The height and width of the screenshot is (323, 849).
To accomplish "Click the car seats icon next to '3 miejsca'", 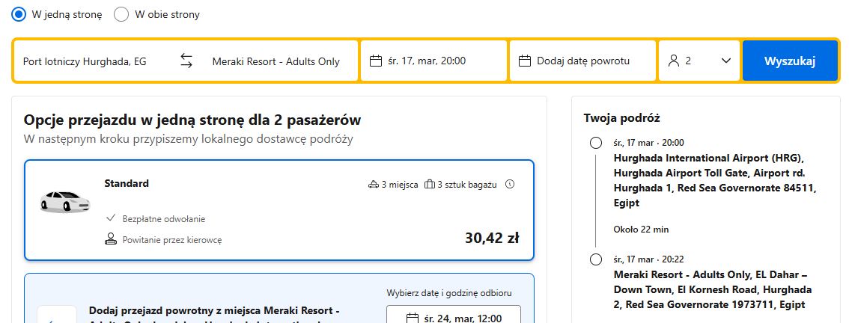I will tap(374, 185).
